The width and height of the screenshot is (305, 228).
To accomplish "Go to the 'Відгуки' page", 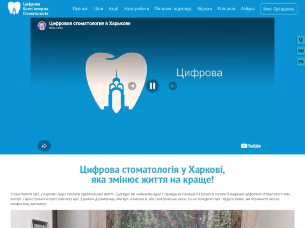I will coord(205,9).
